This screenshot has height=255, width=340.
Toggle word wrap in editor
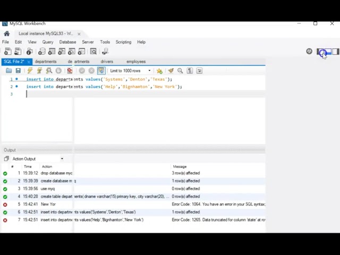tap(199, 71)
